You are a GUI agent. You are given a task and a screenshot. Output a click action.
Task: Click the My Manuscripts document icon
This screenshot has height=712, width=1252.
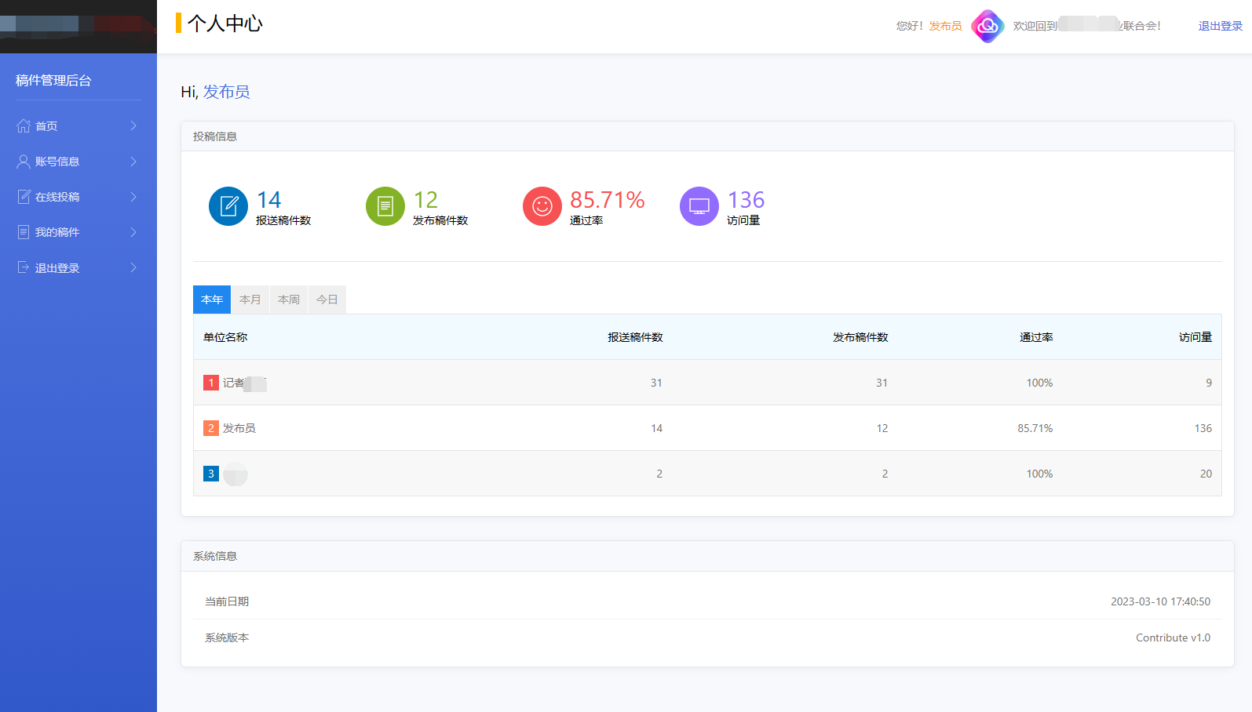(24, 232)
